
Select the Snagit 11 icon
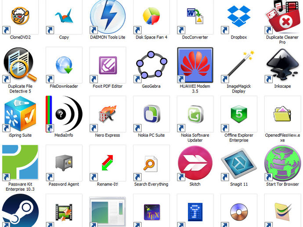(239, 163)
